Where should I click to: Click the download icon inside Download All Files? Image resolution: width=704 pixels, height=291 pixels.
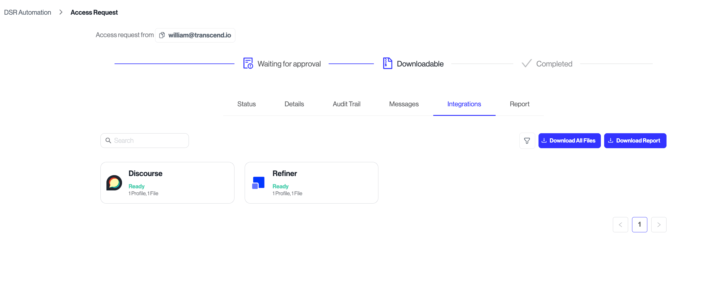(544, 140)
